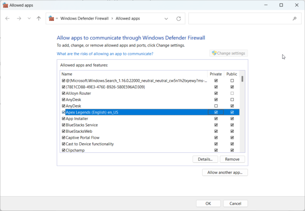
Task: Toggle Public checkbox for BlueStacks Service
Action: 232,125
